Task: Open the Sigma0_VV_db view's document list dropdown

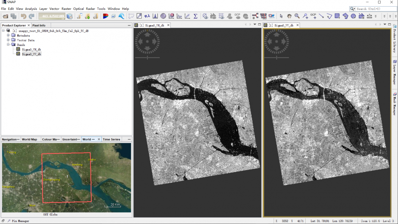Action: tap(385, 24)
